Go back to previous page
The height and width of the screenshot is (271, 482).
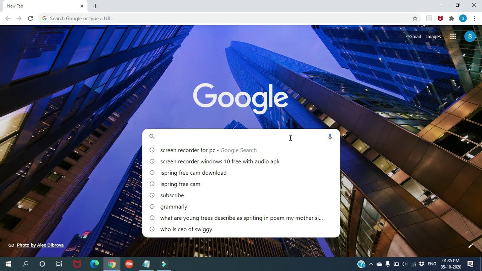(8, 18)
